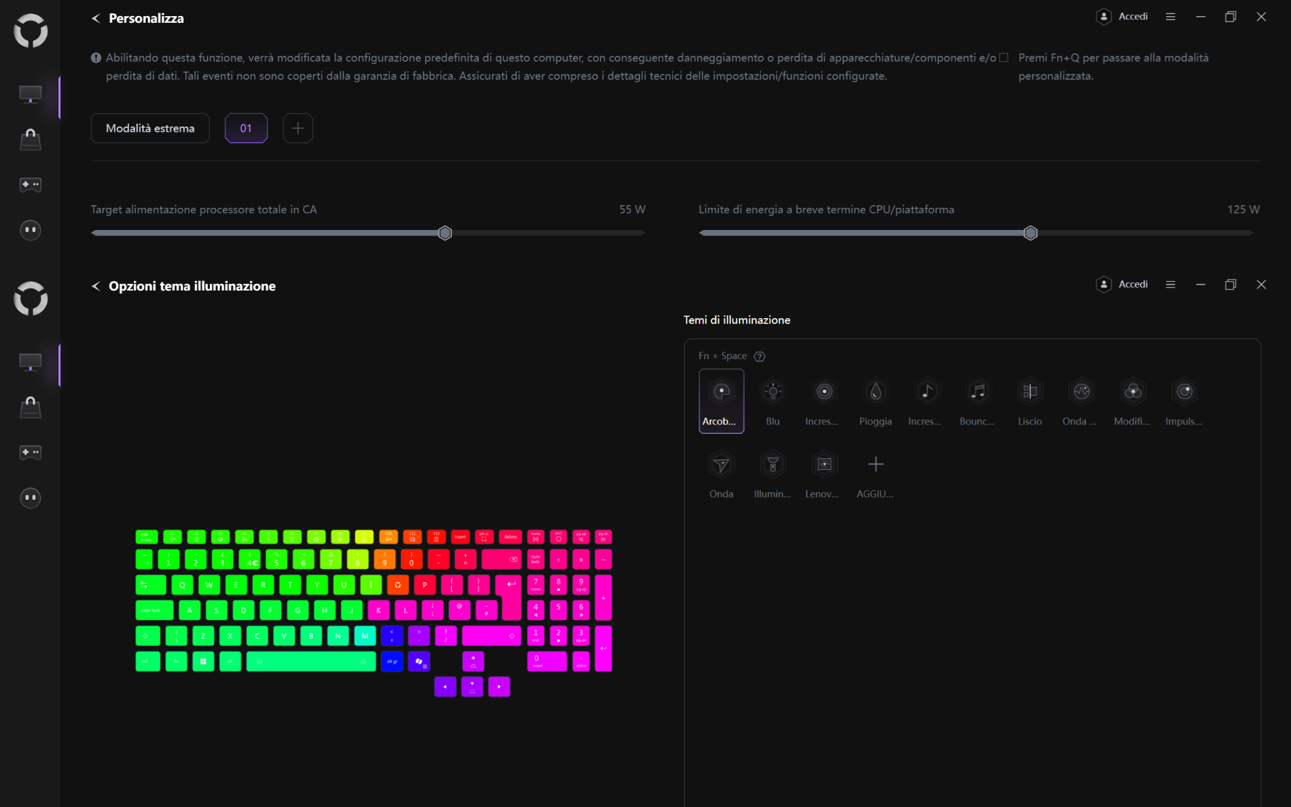Add a new mode with the plus button

pyautogui.click(x=298, y=128)
